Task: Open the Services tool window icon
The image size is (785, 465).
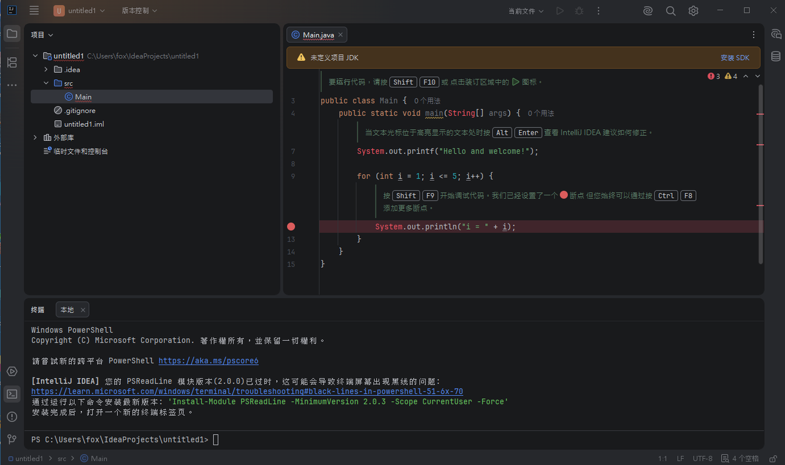Action: [x=12, y=371]
